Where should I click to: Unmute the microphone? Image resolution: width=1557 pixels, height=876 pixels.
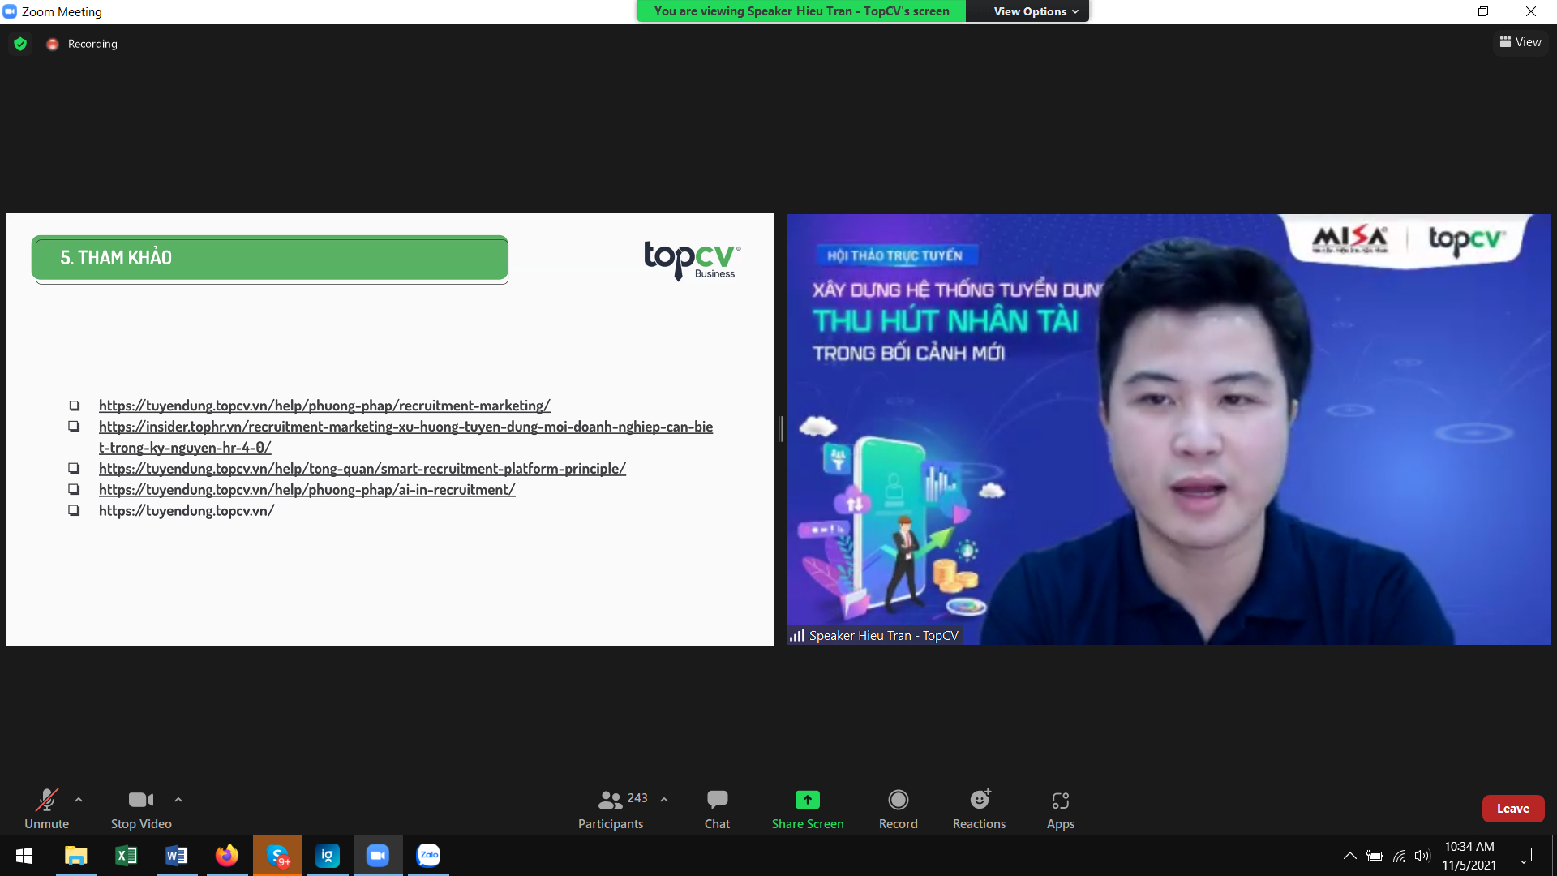[46, 801]
